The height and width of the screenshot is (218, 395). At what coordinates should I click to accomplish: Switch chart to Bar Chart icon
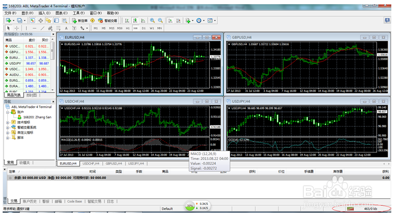(127, 21)
